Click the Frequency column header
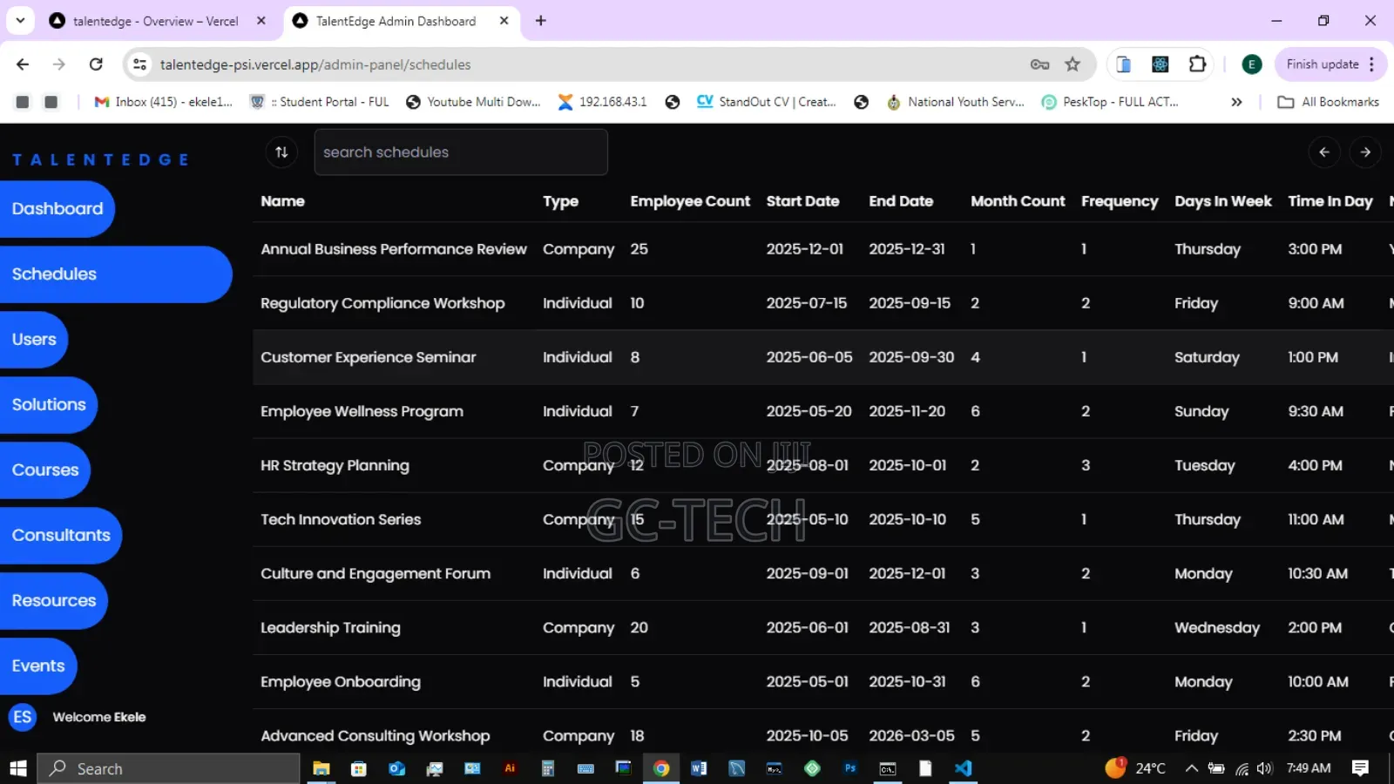 click(x=1120, y=201)
